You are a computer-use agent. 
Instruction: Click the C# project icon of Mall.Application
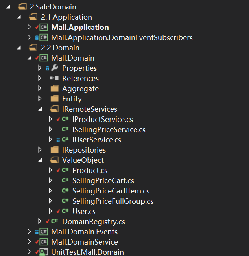pyautogui.click(x=44, y=27)
